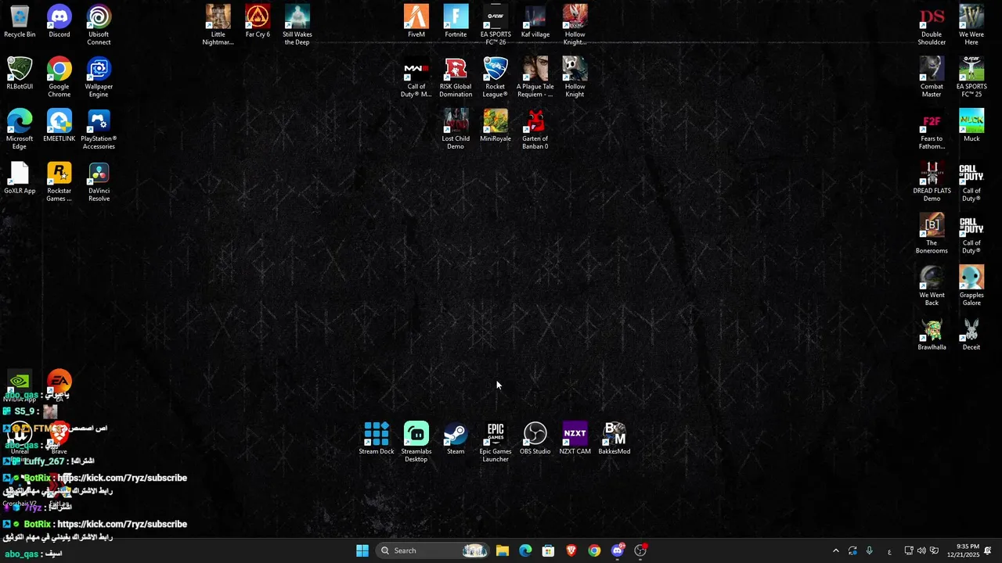Image resolution: width=1002 pixels, height=563 pixels.
Task: Select the PlayStation Accessories shortcut
Action: tap(99, 130)
